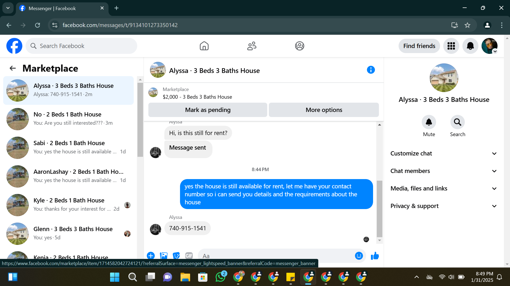
Task: Click the house thumbnail in right info panel
Action: 444,78
